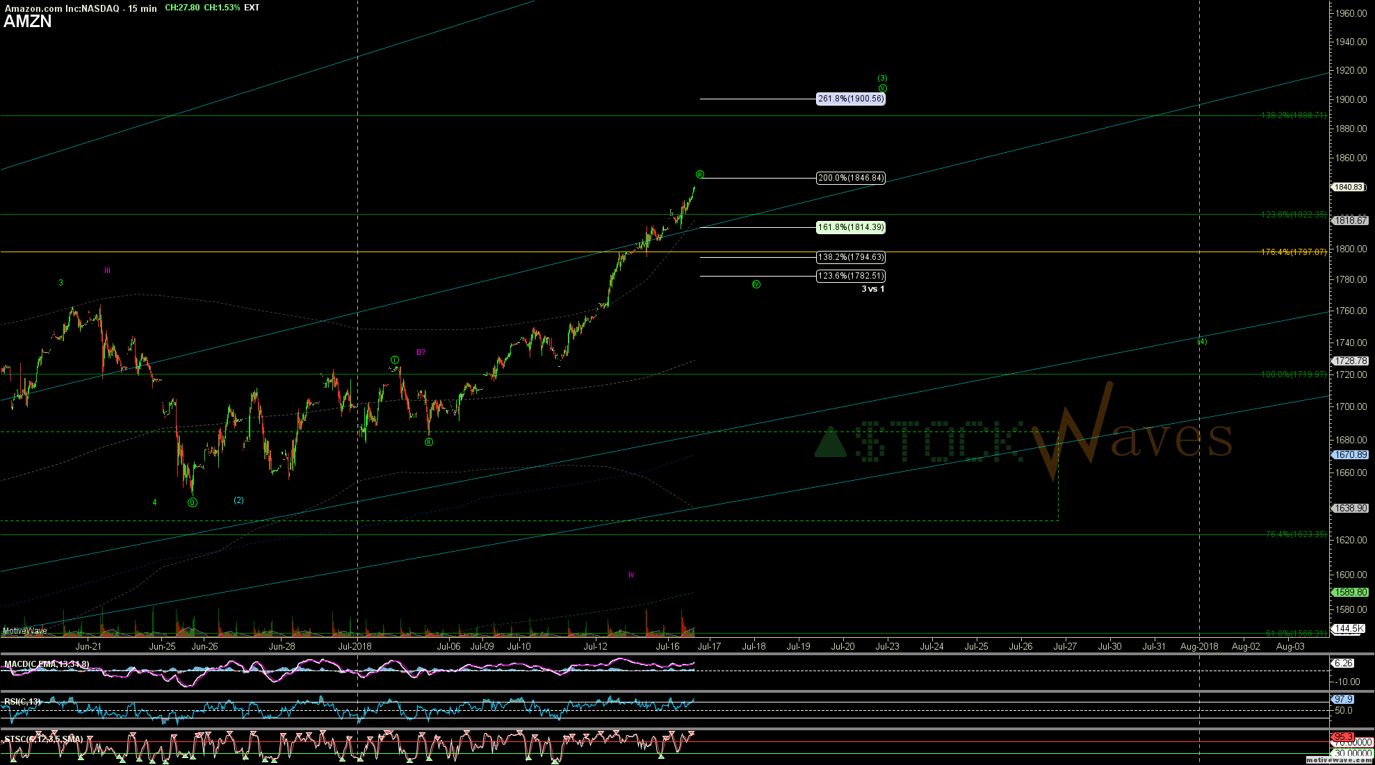Select the 261.8%(1900.56) Fibonacci label
1375x765 pixels.
pos(851,99)
